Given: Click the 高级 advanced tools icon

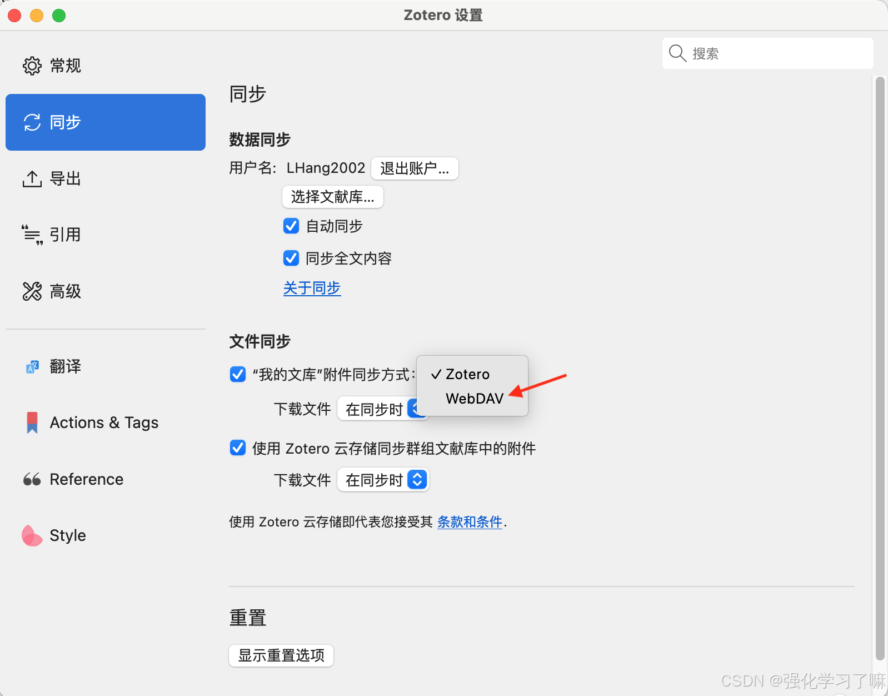Looking at the screenshot, I should pyautogui.click(x=32, y=291).
